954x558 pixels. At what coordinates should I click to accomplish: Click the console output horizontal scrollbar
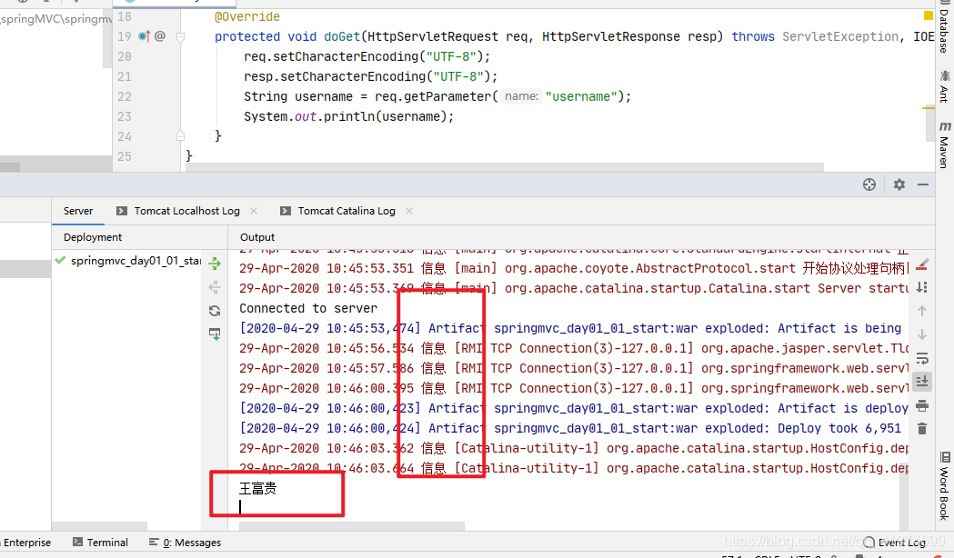(352, 526)
